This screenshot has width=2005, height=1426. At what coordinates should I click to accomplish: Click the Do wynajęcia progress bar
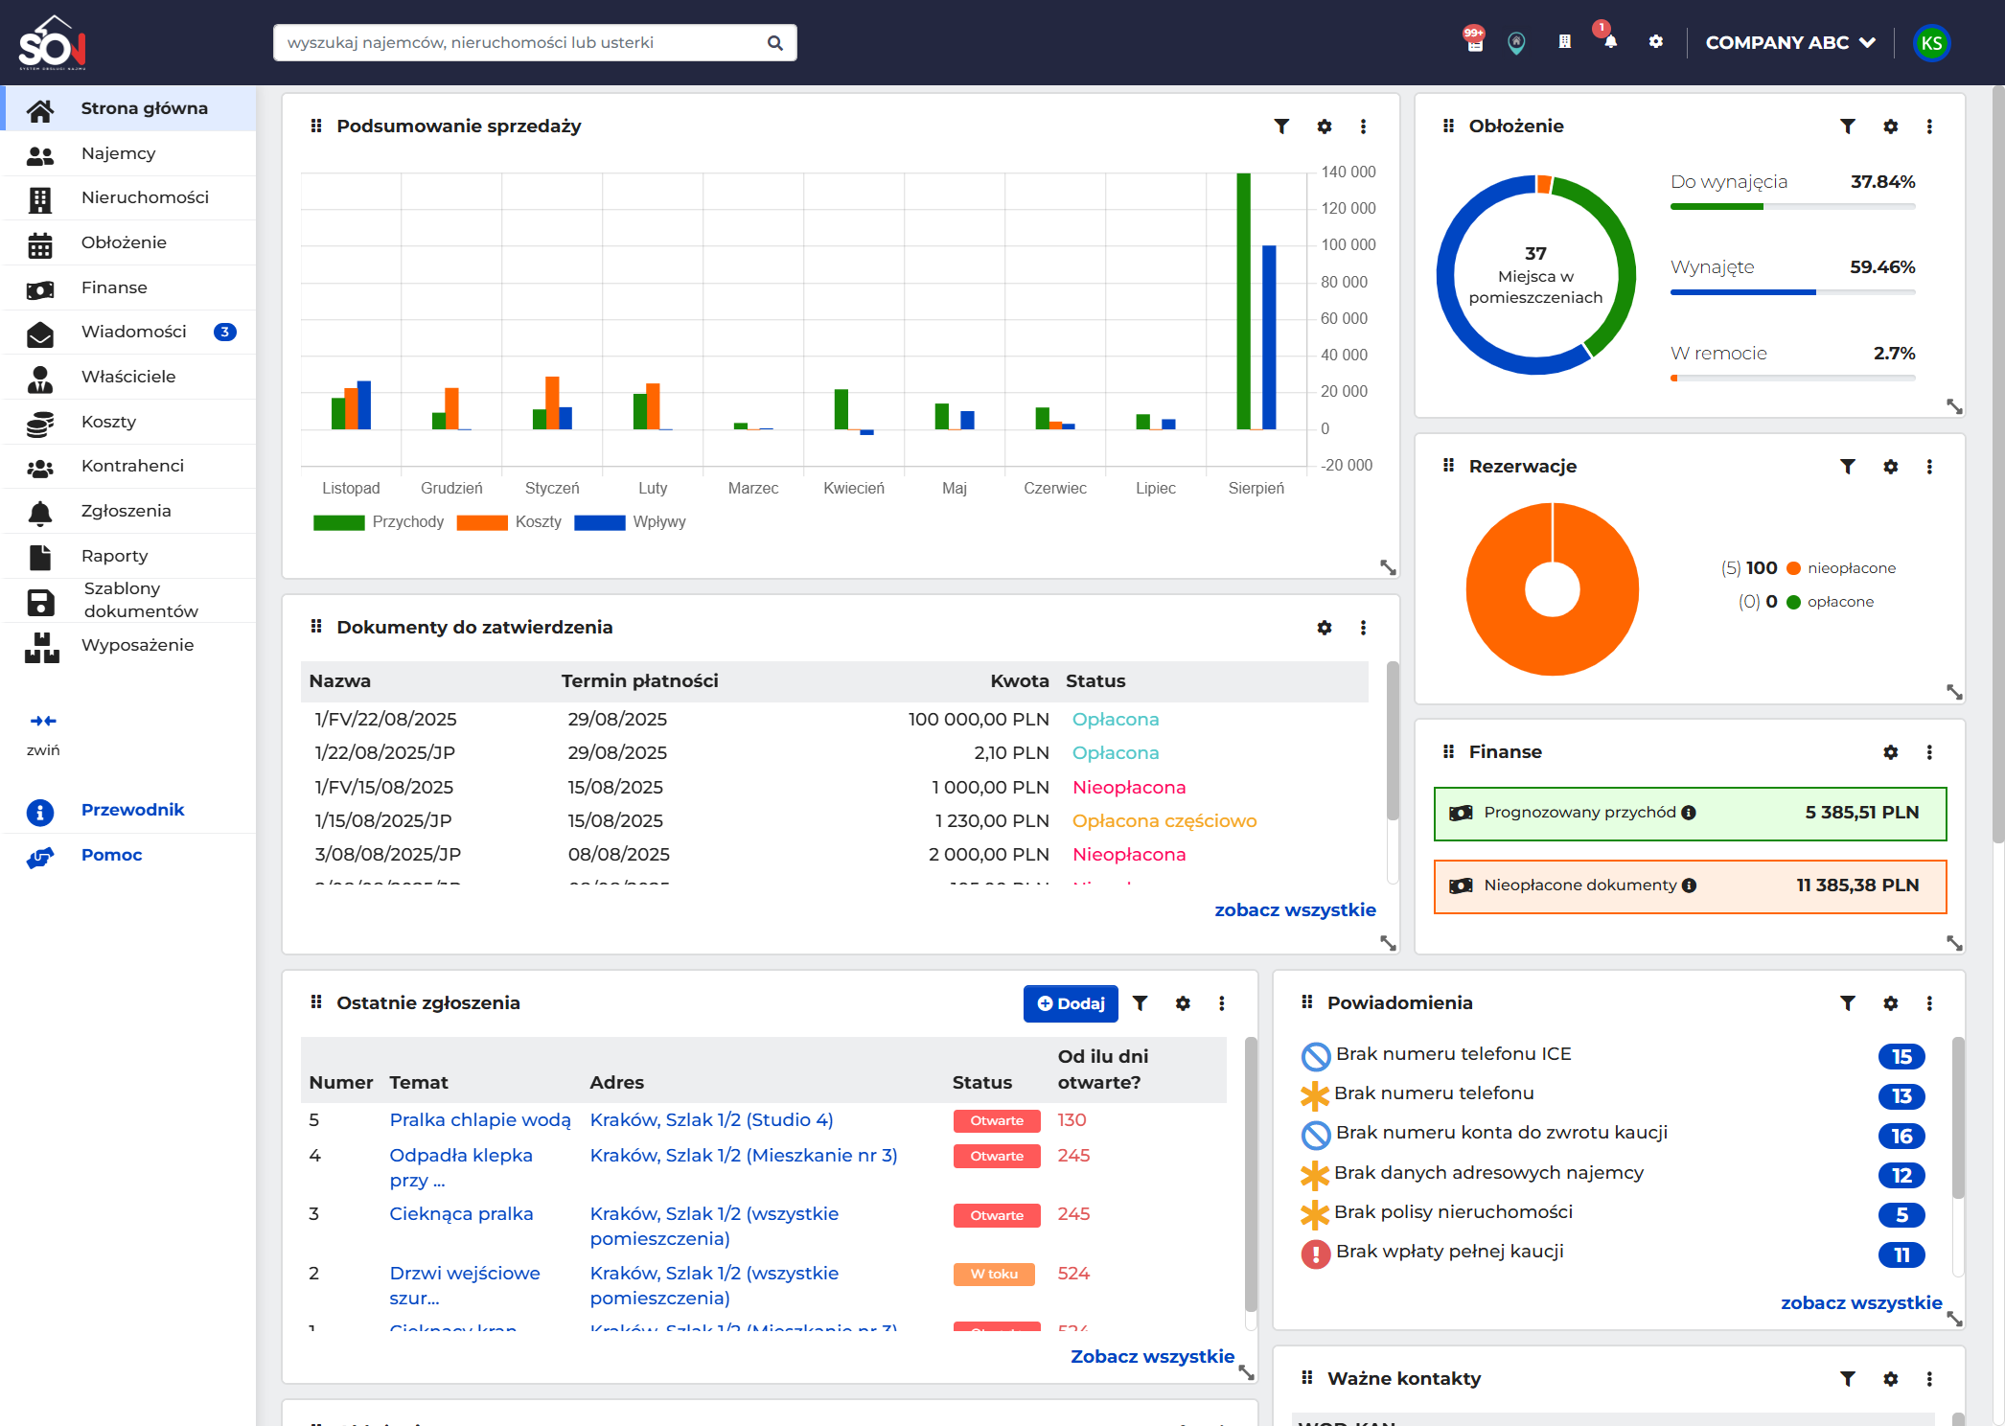(x=1792, y=207)
